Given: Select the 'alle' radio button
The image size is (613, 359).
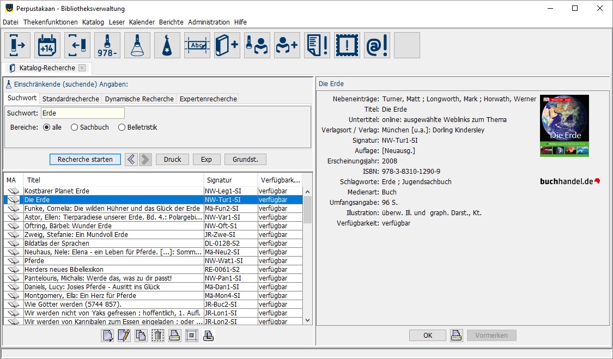Looking at the screenshot, I should pos(46,127).
